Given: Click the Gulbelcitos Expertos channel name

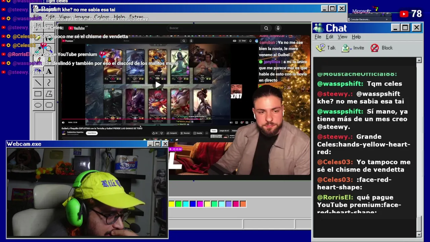Looking at the screenshot, I should coord(75,132).
